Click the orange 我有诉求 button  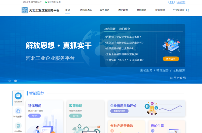(x=171, y=59)
